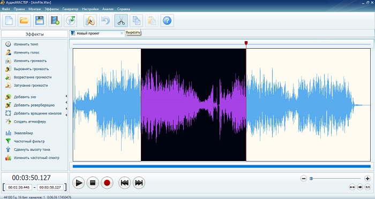The width and height of the screenshot is (375, 199).
Task: Fit waveform to width with double-arrow button
Action: (352, 187)
